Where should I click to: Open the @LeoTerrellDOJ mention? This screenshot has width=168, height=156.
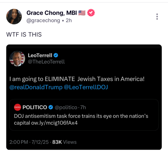tap(86, 87)
